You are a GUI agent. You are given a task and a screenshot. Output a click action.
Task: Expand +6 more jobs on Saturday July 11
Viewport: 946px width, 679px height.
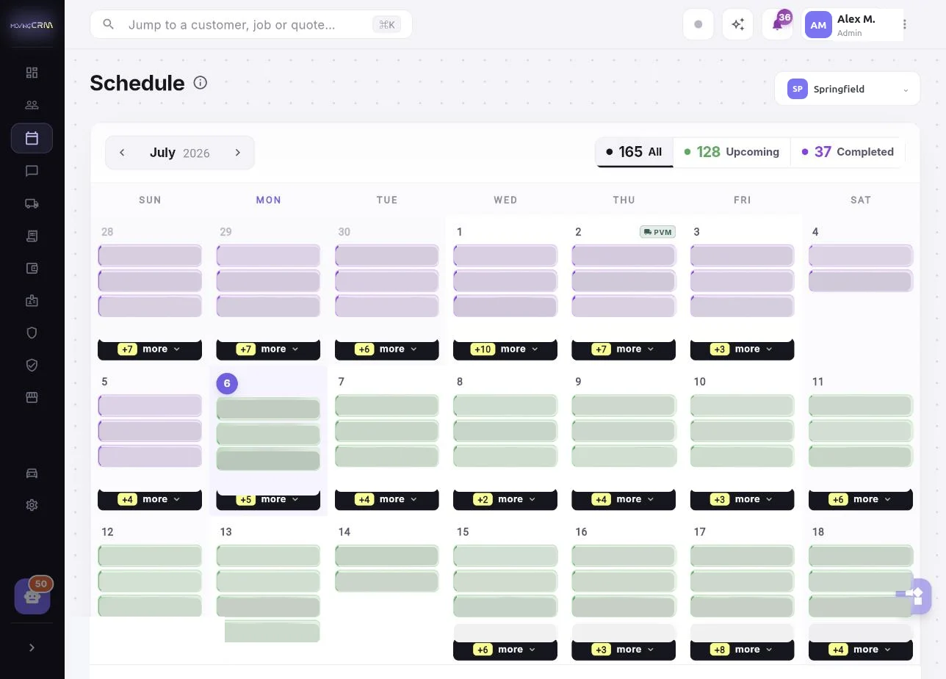click(x=861, y=500)
